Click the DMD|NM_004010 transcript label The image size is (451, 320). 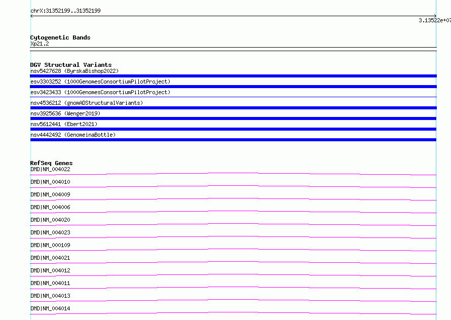(50, 182)
